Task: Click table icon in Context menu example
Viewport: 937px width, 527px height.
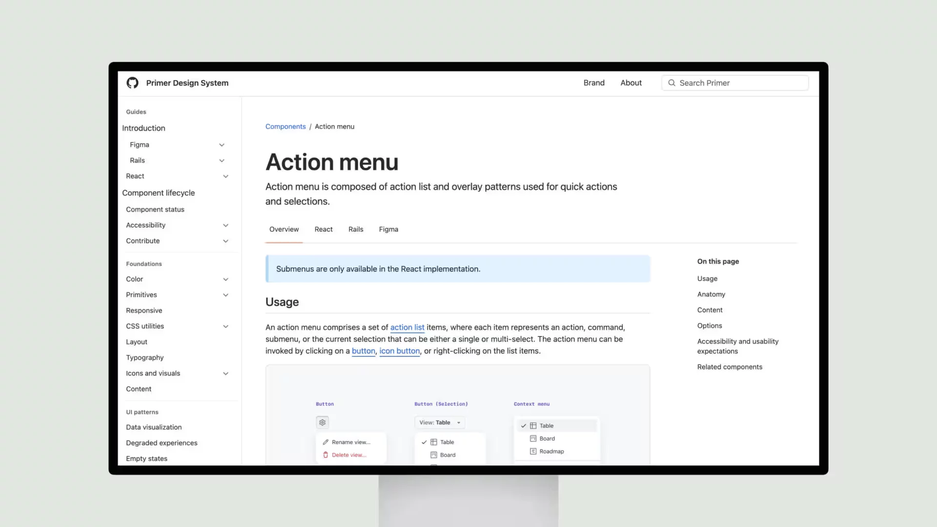Action: click(x=533, y=426)
